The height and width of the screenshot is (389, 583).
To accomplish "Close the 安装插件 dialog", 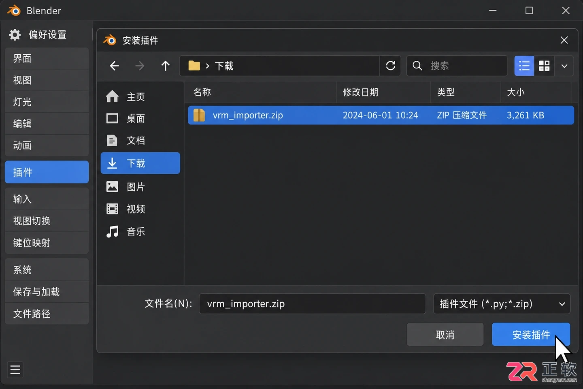I will coord(564,40).
